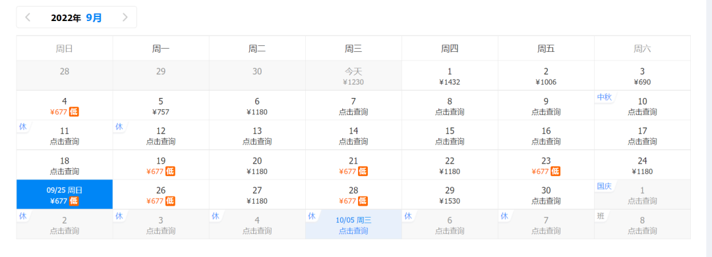Screen dimensions: 712x257
Task: Select the highlighted 09/25 周日 date
Action: click(65, 195)
